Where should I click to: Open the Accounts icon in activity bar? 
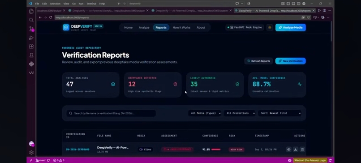click(x=31, y=144)
